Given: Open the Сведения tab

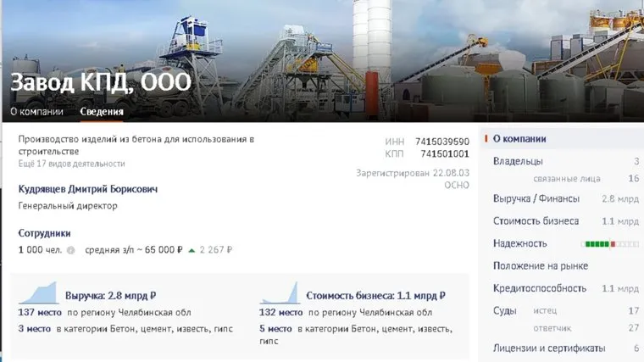Looking at the screenshot, I should tap(102, 112).
